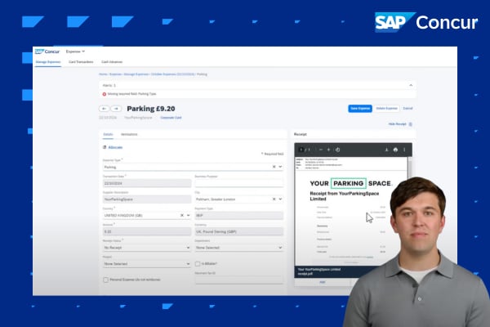
Task: Open the Department dropdown
Action: click(x=238, y=247)
